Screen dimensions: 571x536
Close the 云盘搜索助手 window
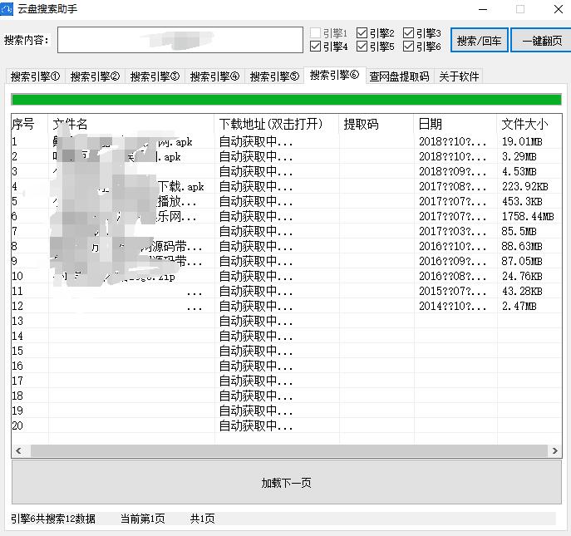pyautogui.click(x=559, y=9)
